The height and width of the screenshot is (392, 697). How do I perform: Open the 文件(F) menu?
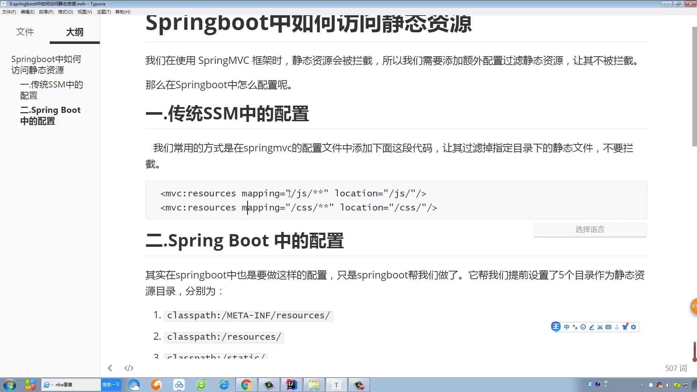[x=9, y=12]
